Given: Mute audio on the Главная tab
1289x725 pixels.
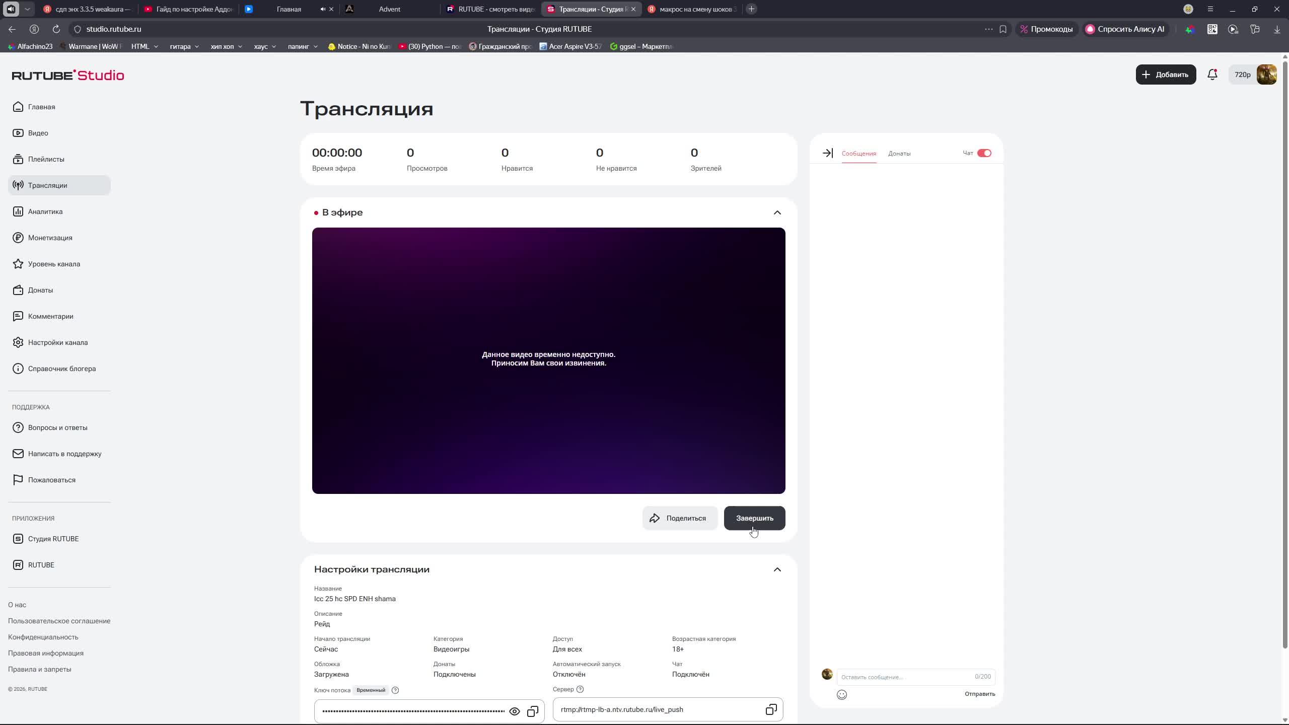Looking at the screenshot, I should (323, 9).
